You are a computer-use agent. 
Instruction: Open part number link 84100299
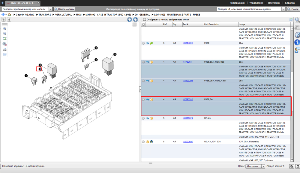(x=188, y=81)
